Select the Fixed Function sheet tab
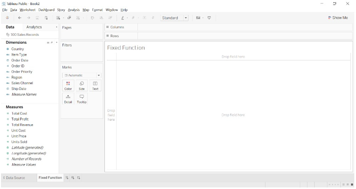The height and width of the screenshot is (189, 356). pyautogui.click(x=50, y=177)
